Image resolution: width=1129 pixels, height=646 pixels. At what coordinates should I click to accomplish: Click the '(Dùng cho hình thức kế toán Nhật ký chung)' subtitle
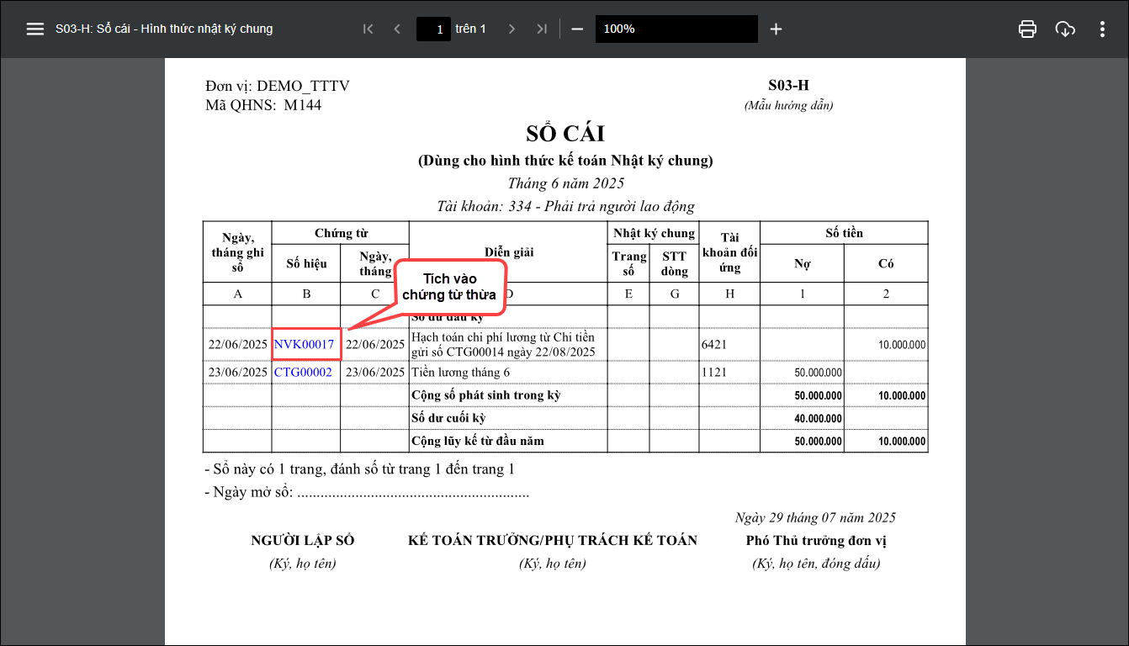565,161
